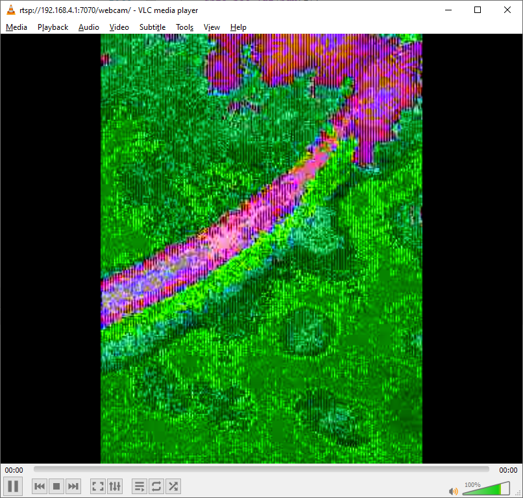
Task: Open the Playback menu
Action: click(x=53, y=27)
